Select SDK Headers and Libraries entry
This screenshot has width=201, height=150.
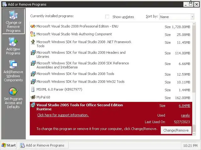point(111,54)
